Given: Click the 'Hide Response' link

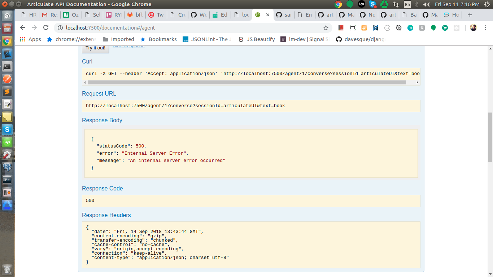Looking at the screenshot, I should pos(128,46).
